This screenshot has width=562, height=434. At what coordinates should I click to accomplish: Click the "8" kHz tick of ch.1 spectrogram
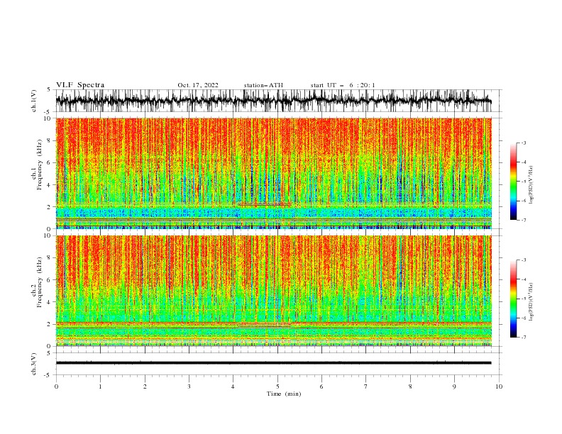pos(50,140)
